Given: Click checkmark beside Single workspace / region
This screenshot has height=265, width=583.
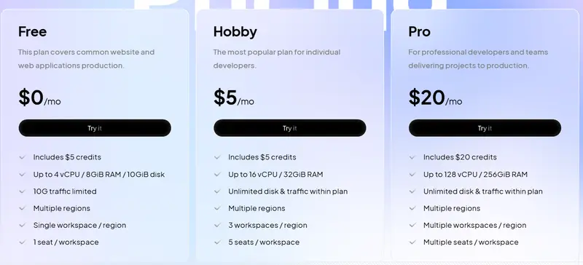Looking at the screenshot, I should 23,225.
